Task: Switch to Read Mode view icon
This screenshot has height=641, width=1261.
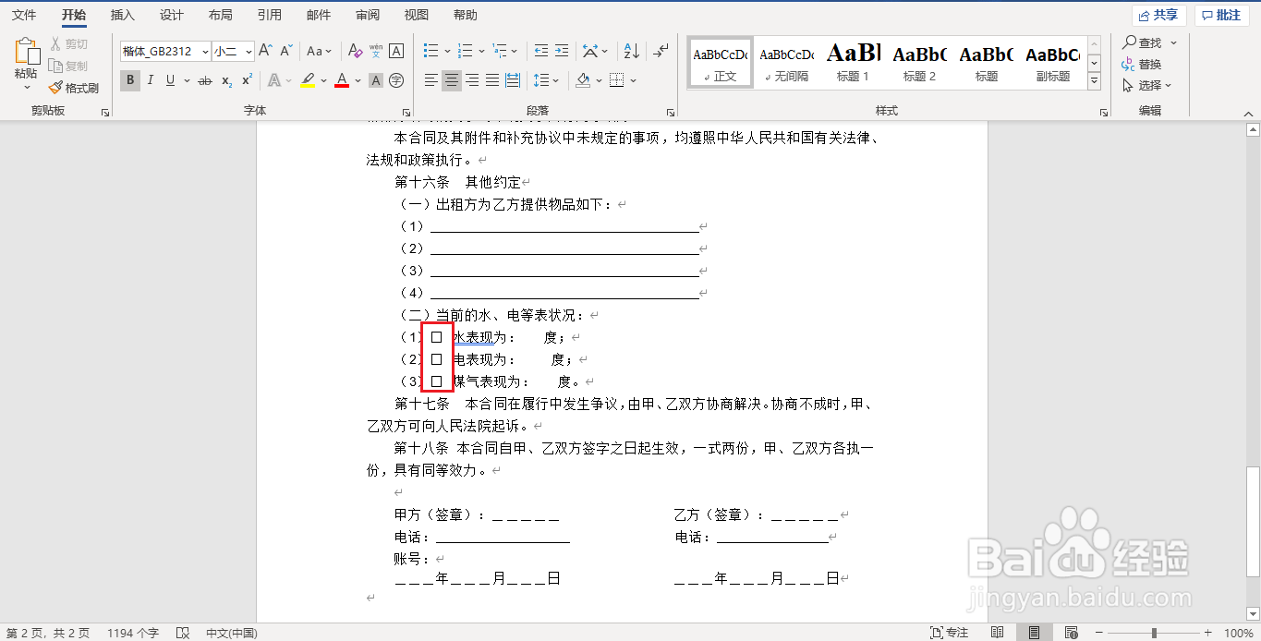Action: 997,633
